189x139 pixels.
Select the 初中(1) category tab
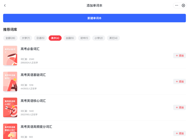(84, 38)
